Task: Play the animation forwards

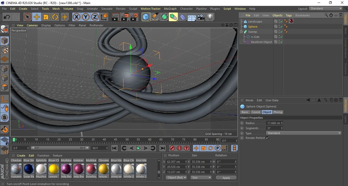Action: (138, 148)
